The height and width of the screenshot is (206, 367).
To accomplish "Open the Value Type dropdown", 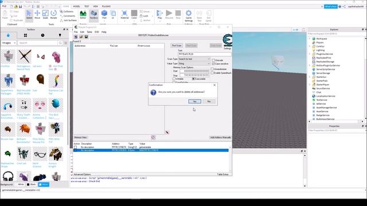I will click(194, 64).
